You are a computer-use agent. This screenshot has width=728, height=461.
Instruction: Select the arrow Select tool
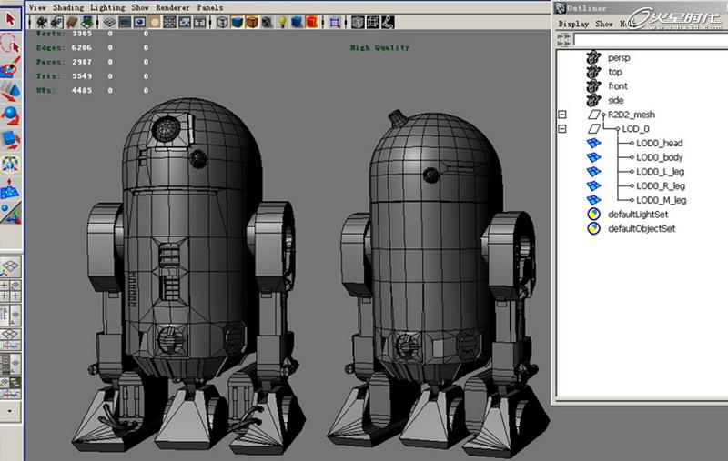click(10, 16)
